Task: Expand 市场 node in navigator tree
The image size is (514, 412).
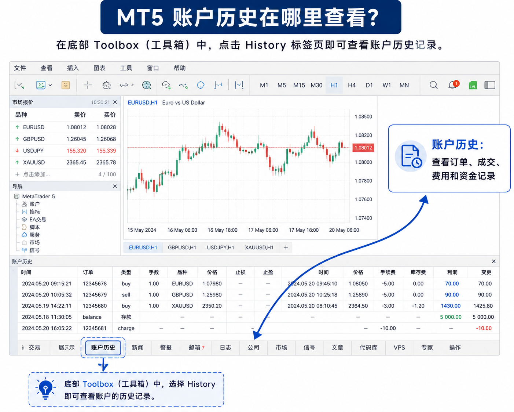Action: pyautogui.click(x=31, y=242)
